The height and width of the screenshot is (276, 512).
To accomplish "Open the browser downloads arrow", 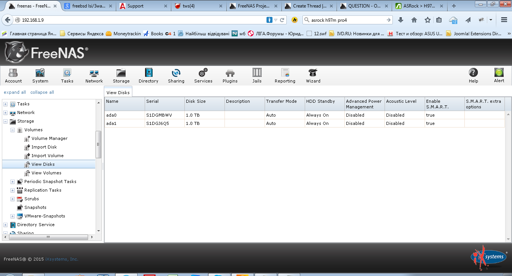I will coord(400,20).
